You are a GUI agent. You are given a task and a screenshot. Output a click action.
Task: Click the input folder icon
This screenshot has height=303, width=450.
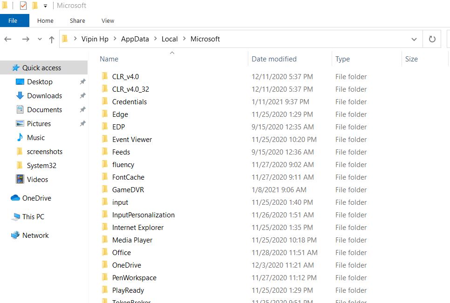click(x=105, y=202)
